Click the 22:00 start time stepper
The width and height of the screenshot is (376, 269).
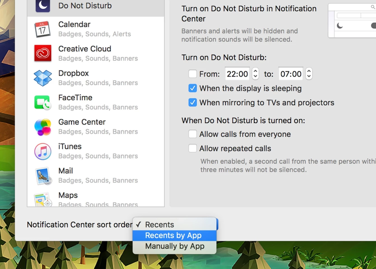255,74
